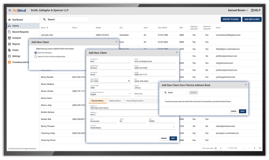Switch to the Mailing Address tab
Image resolution: width=269 pixels, height=160 pixels.
coord(115,101)
